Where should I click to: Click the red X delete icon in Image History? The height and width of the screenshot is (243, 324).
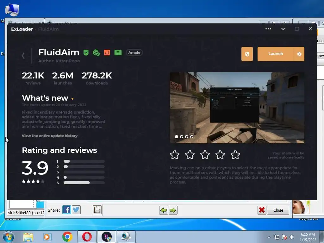[262, 210]
